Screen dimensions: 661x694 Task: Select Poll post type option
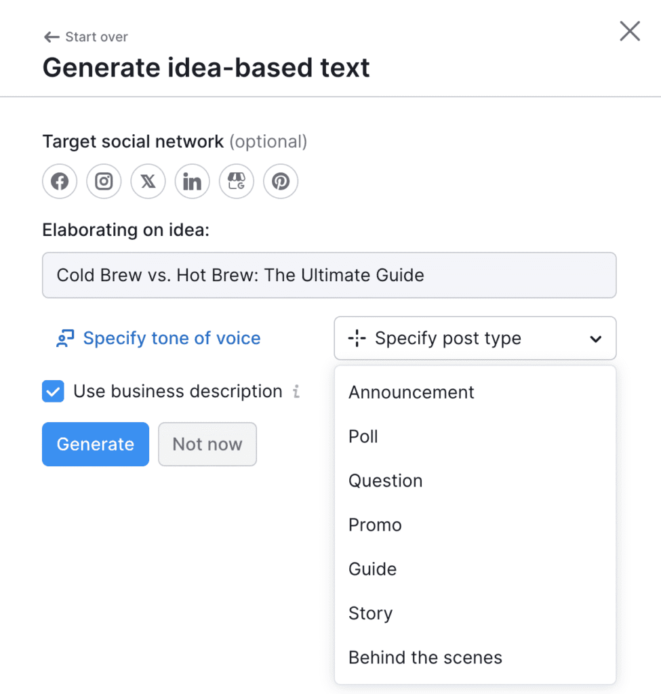point(363,436)
